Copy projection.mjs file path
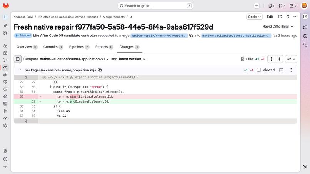 pyautogui.click(x=100, y=70)
